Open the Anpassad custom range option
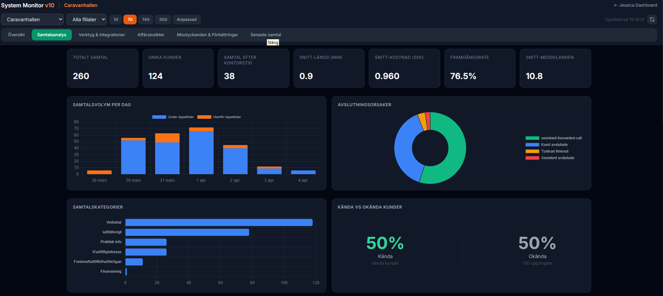 click(186, 20)
